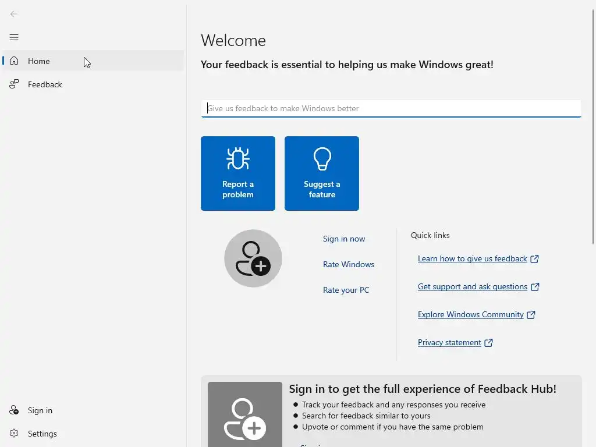The height and width of the screenshot is (447, 596).
Task: Open the Rate your PC link
Action: [x=346, y=290]
